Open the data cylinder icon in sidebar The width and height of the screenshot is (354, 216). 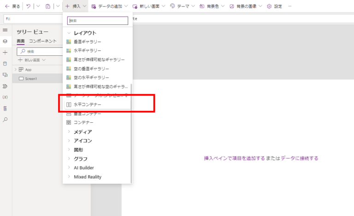click(x=5, y=64)
